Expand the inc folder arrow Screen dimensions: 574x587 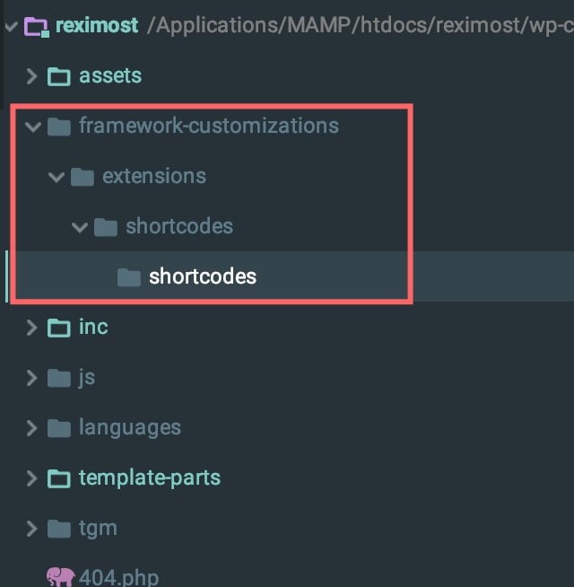pyautogui.click(x=31, y=328)
